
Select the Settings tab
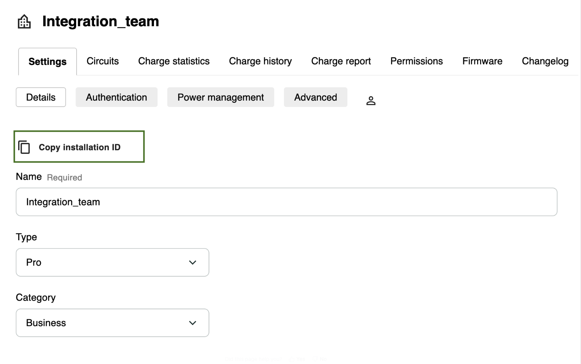47,61
